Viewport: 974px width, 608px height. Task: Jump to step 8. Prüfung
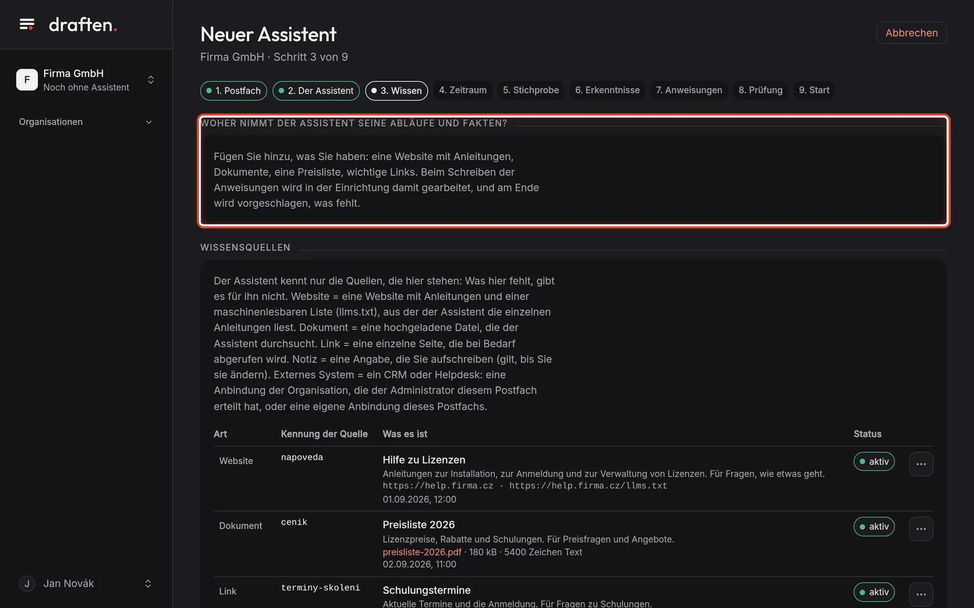[761, 90]
